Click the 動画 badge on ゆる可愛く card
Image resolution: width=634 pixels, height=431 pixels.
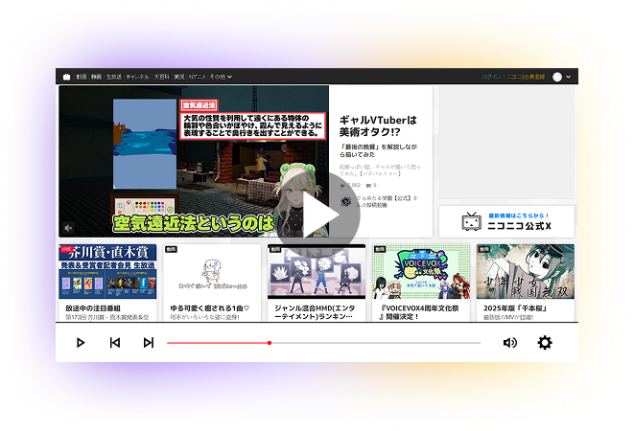point(171,249)
